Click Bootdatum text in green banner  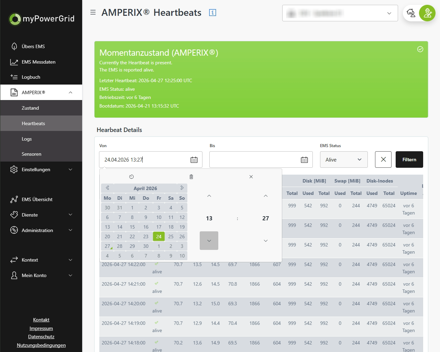click(139, 106)
